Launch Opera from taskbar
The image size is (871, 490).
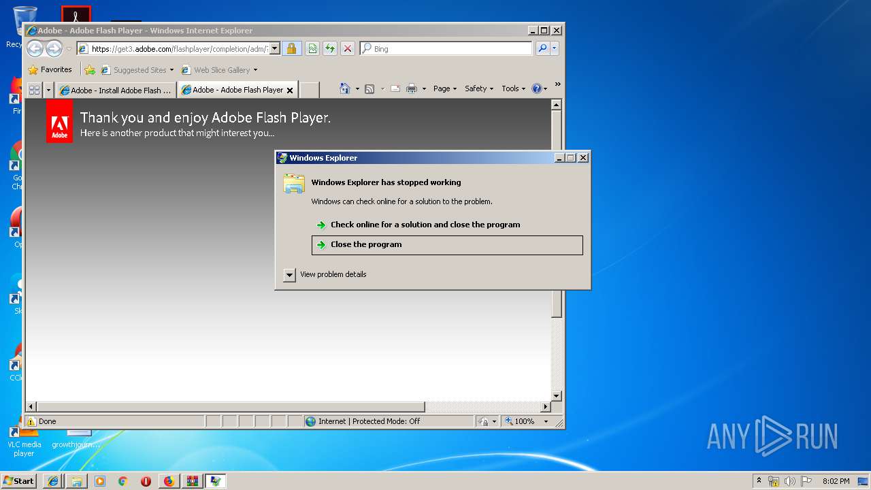tap(146, 481)
